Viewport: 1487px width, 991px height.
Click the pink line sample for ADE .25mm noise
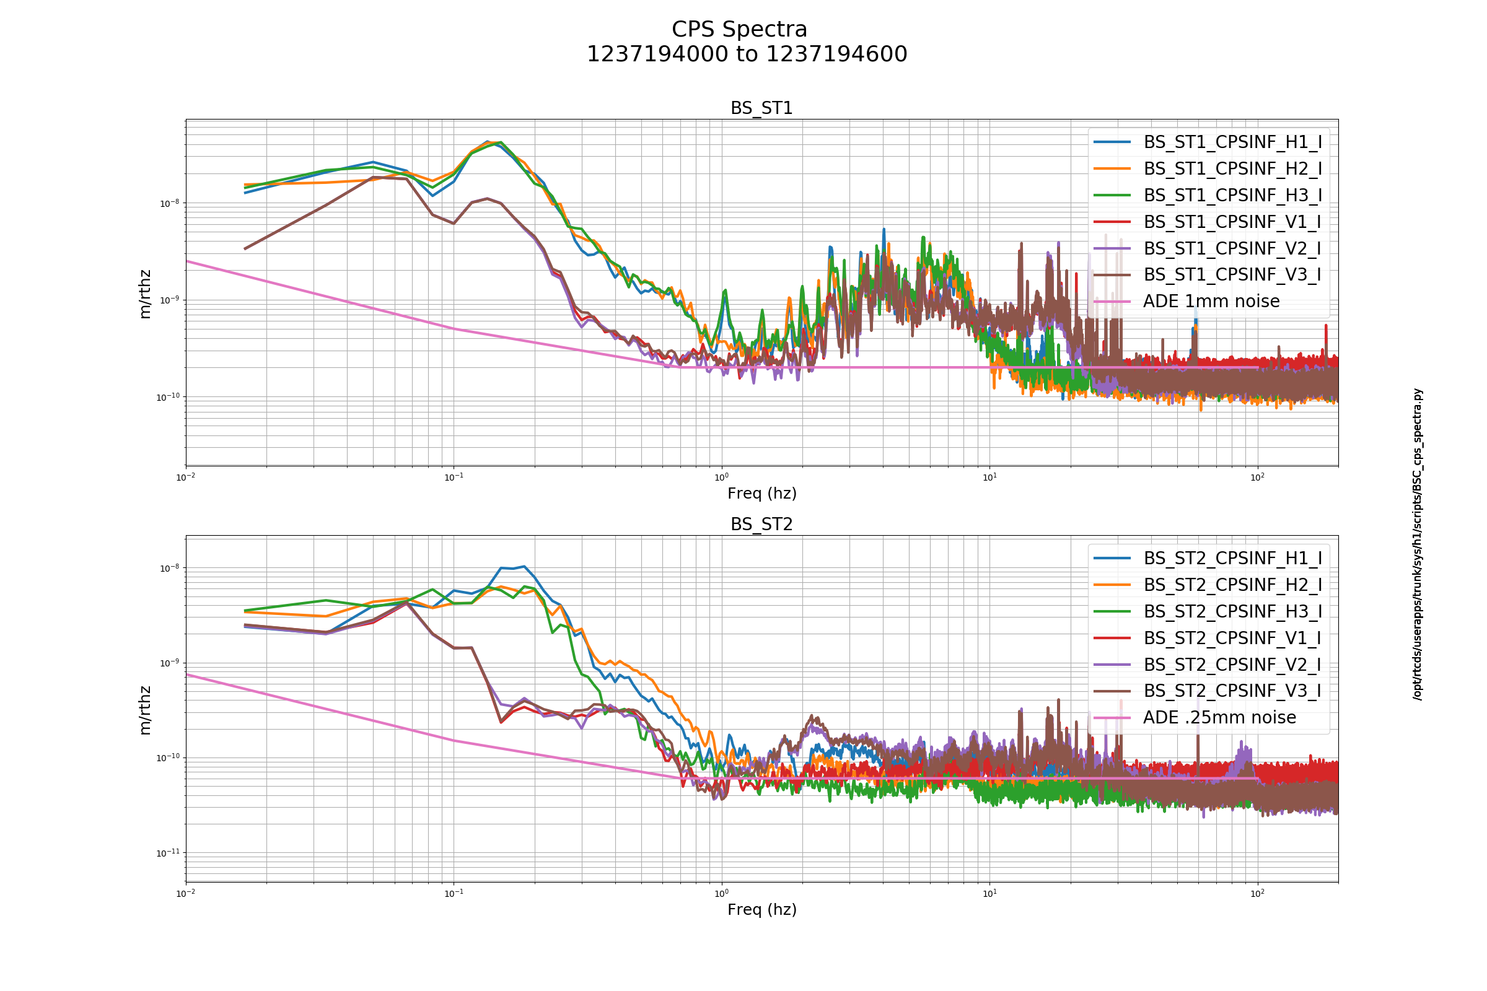pyautogui.click(x=1112, y=718)
